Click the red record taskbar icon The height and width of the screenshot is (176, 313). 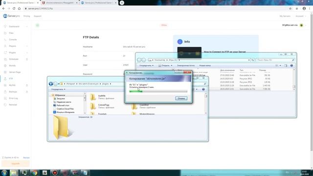(x=55, y=173)
